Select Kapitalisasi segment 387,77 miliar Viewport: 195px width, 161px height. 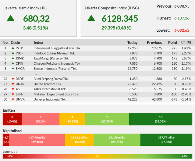[166, 140]
